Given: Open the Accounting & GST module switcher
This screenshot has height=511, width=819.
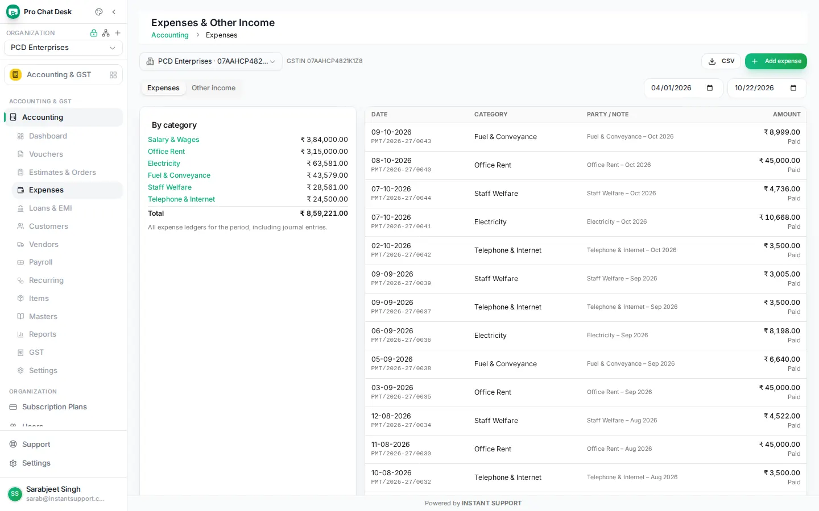Looking at the screenshot, I should tap(63, 75).
